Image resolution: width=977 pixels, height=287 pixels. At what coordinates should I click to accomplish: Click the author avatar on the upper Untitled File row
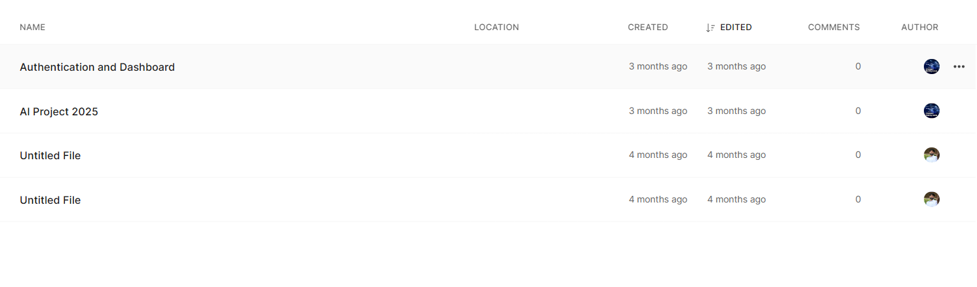click(x=931, y=155)
